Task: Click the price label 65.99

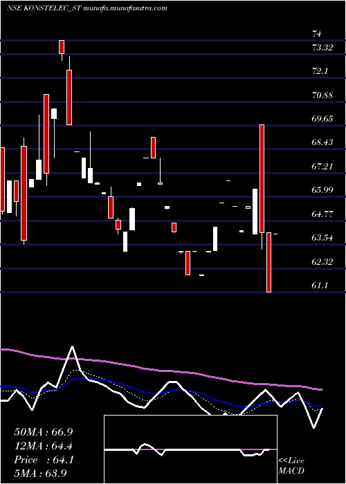Action: (322, 190)
